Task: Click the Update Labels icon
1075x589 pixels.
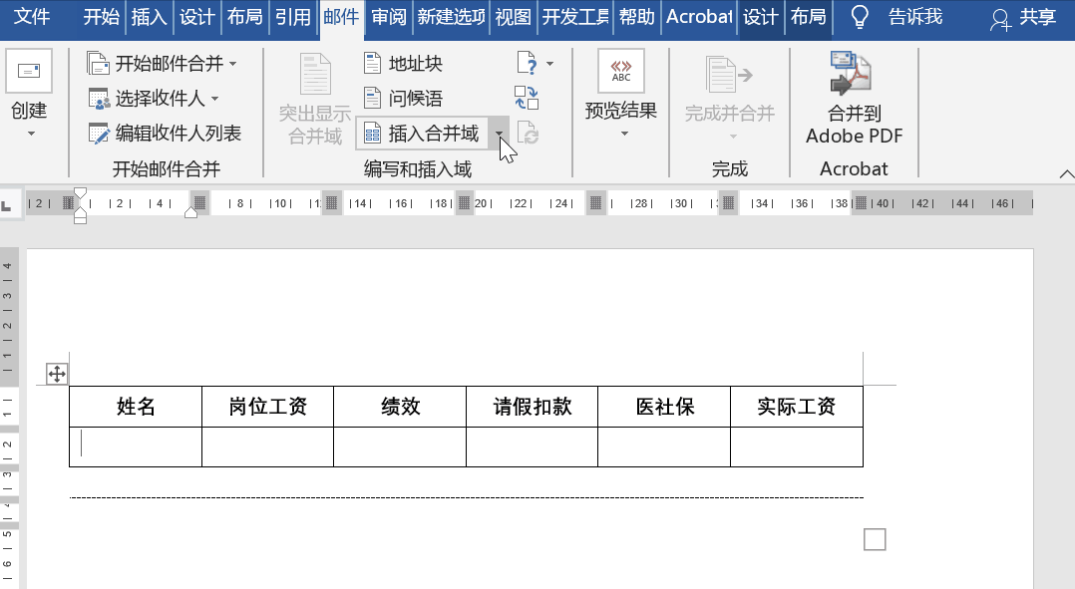Action: (528, 133)
